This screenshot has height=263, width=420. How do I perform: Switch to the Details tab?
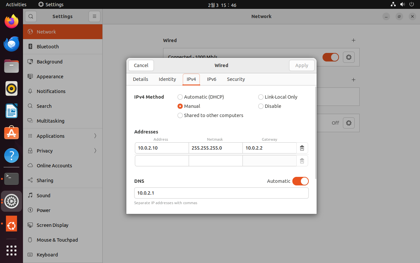click(x=140, y=79)
